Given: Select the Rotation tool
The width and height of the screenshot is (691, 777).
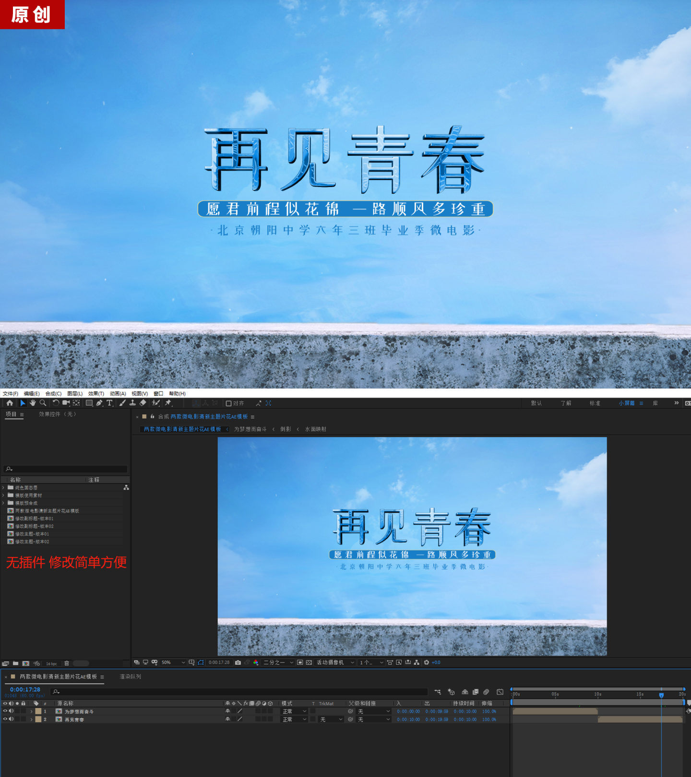Looking at the screenshot, I should coord(56,403).
